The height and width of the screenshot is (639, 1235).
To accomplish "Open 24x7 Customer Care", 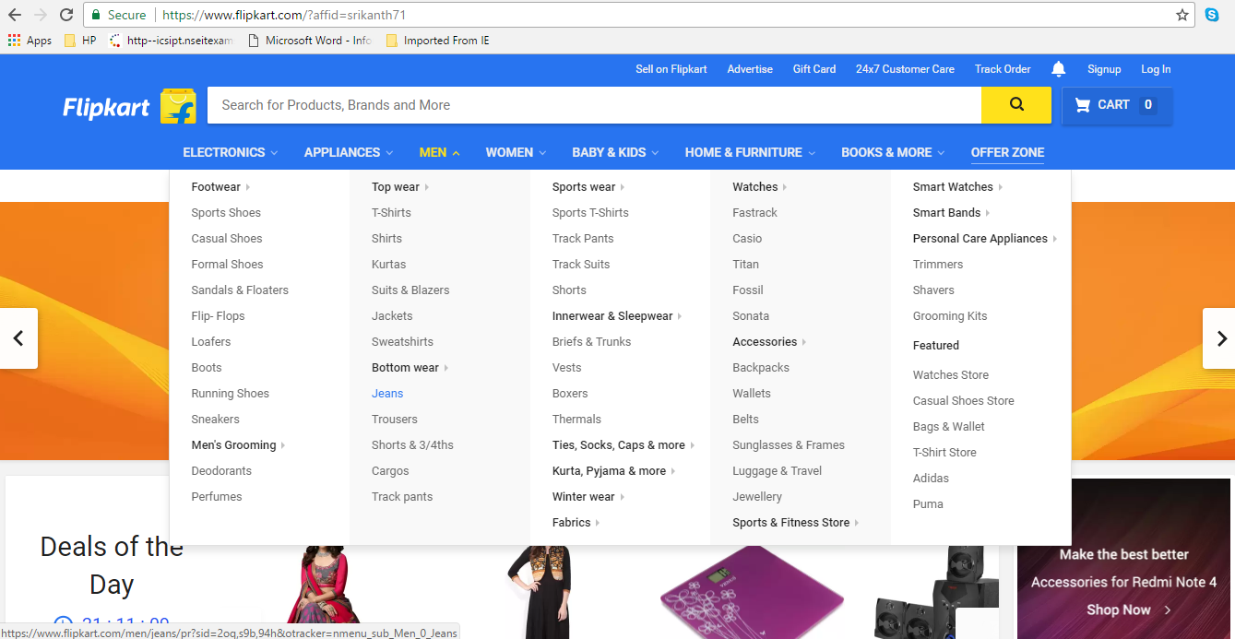I will 905,69.
